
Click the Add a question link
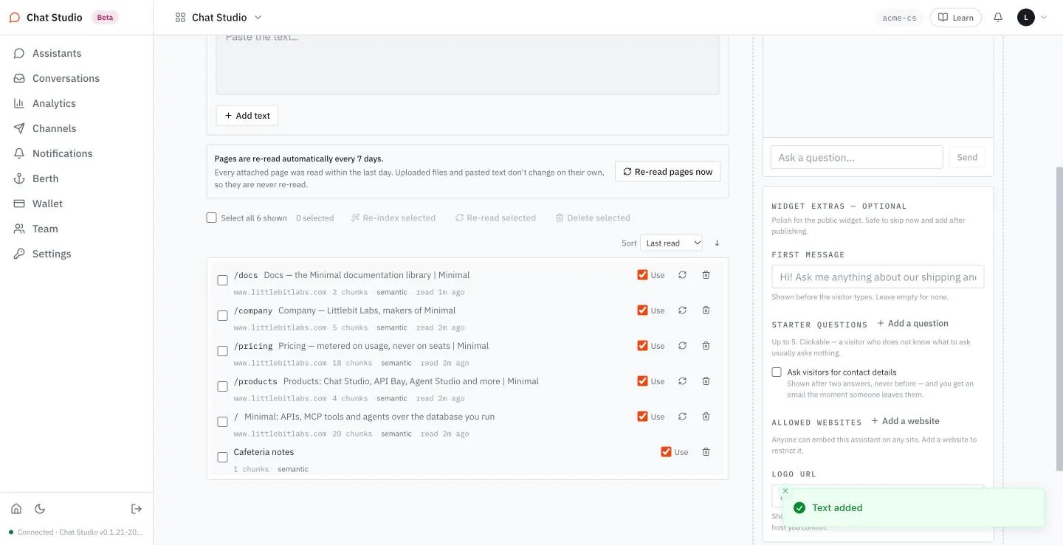[912, 324]
